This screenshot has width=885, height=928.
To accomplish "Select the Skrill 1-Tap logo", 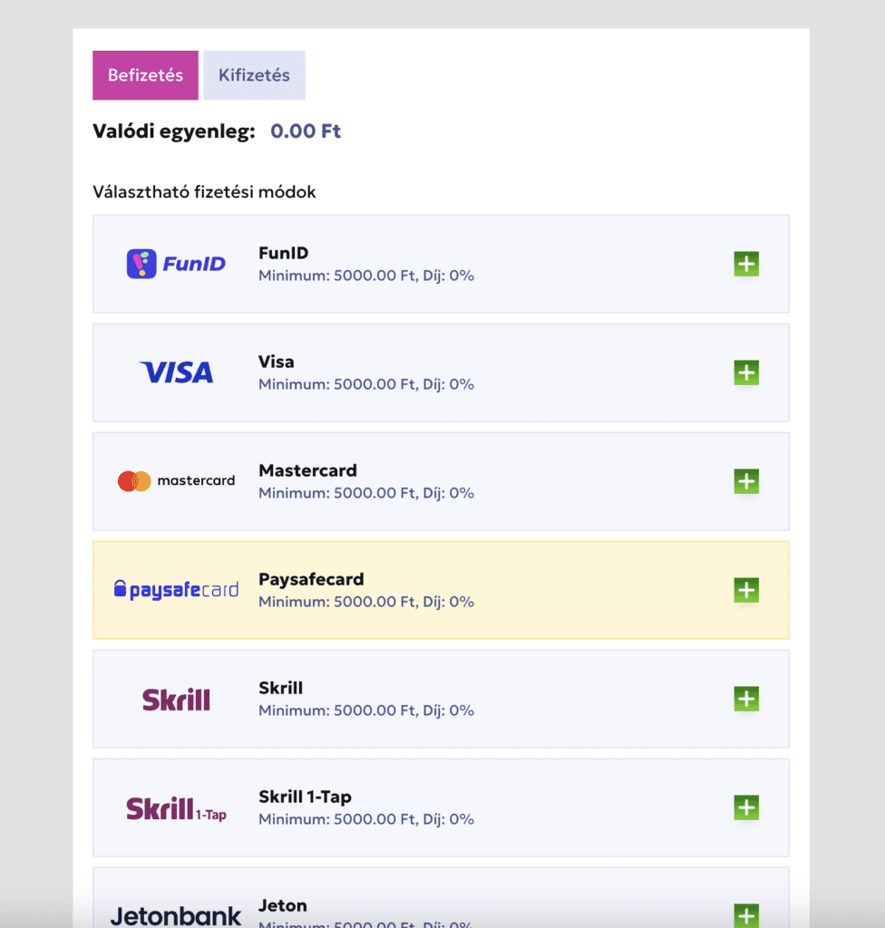I will tap(176, 809).
